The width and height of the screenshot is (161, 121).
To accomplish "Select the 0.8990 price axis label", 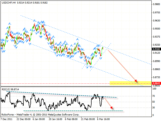I will (156, 61).
